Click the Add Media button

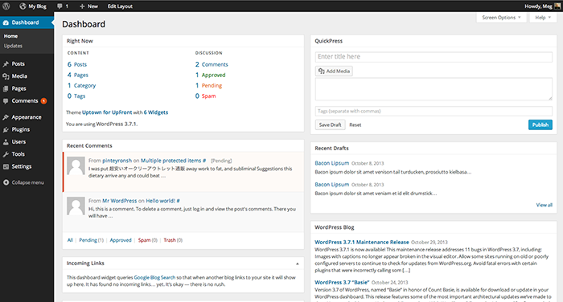334,71
